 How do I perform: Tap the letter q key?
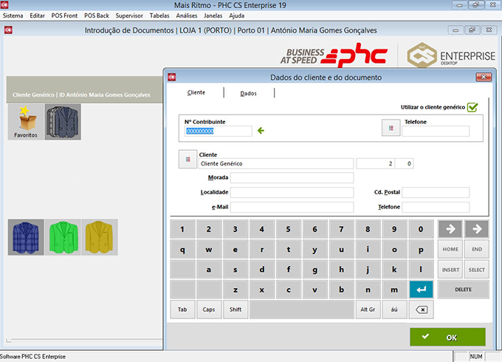[x=182, y=249]
